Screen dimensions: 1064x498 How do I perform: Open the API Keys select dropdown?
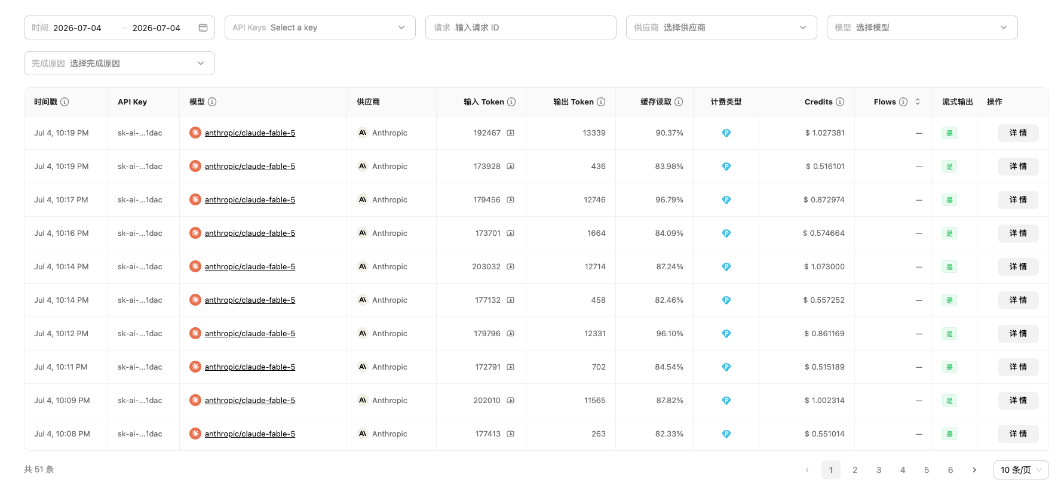(320, 27)
